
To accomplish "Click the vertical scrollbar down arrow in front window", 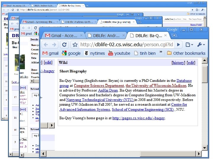I will 205,148.
